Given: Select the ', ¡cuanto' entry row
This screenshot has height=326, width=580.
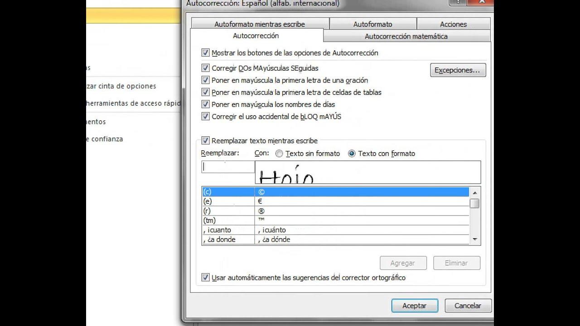Looking at the screenshot, I should 335,230.
